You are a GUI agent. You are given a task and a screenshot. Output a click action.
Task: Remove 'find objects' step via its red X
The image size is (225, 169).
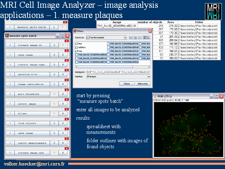click(66, 119)
